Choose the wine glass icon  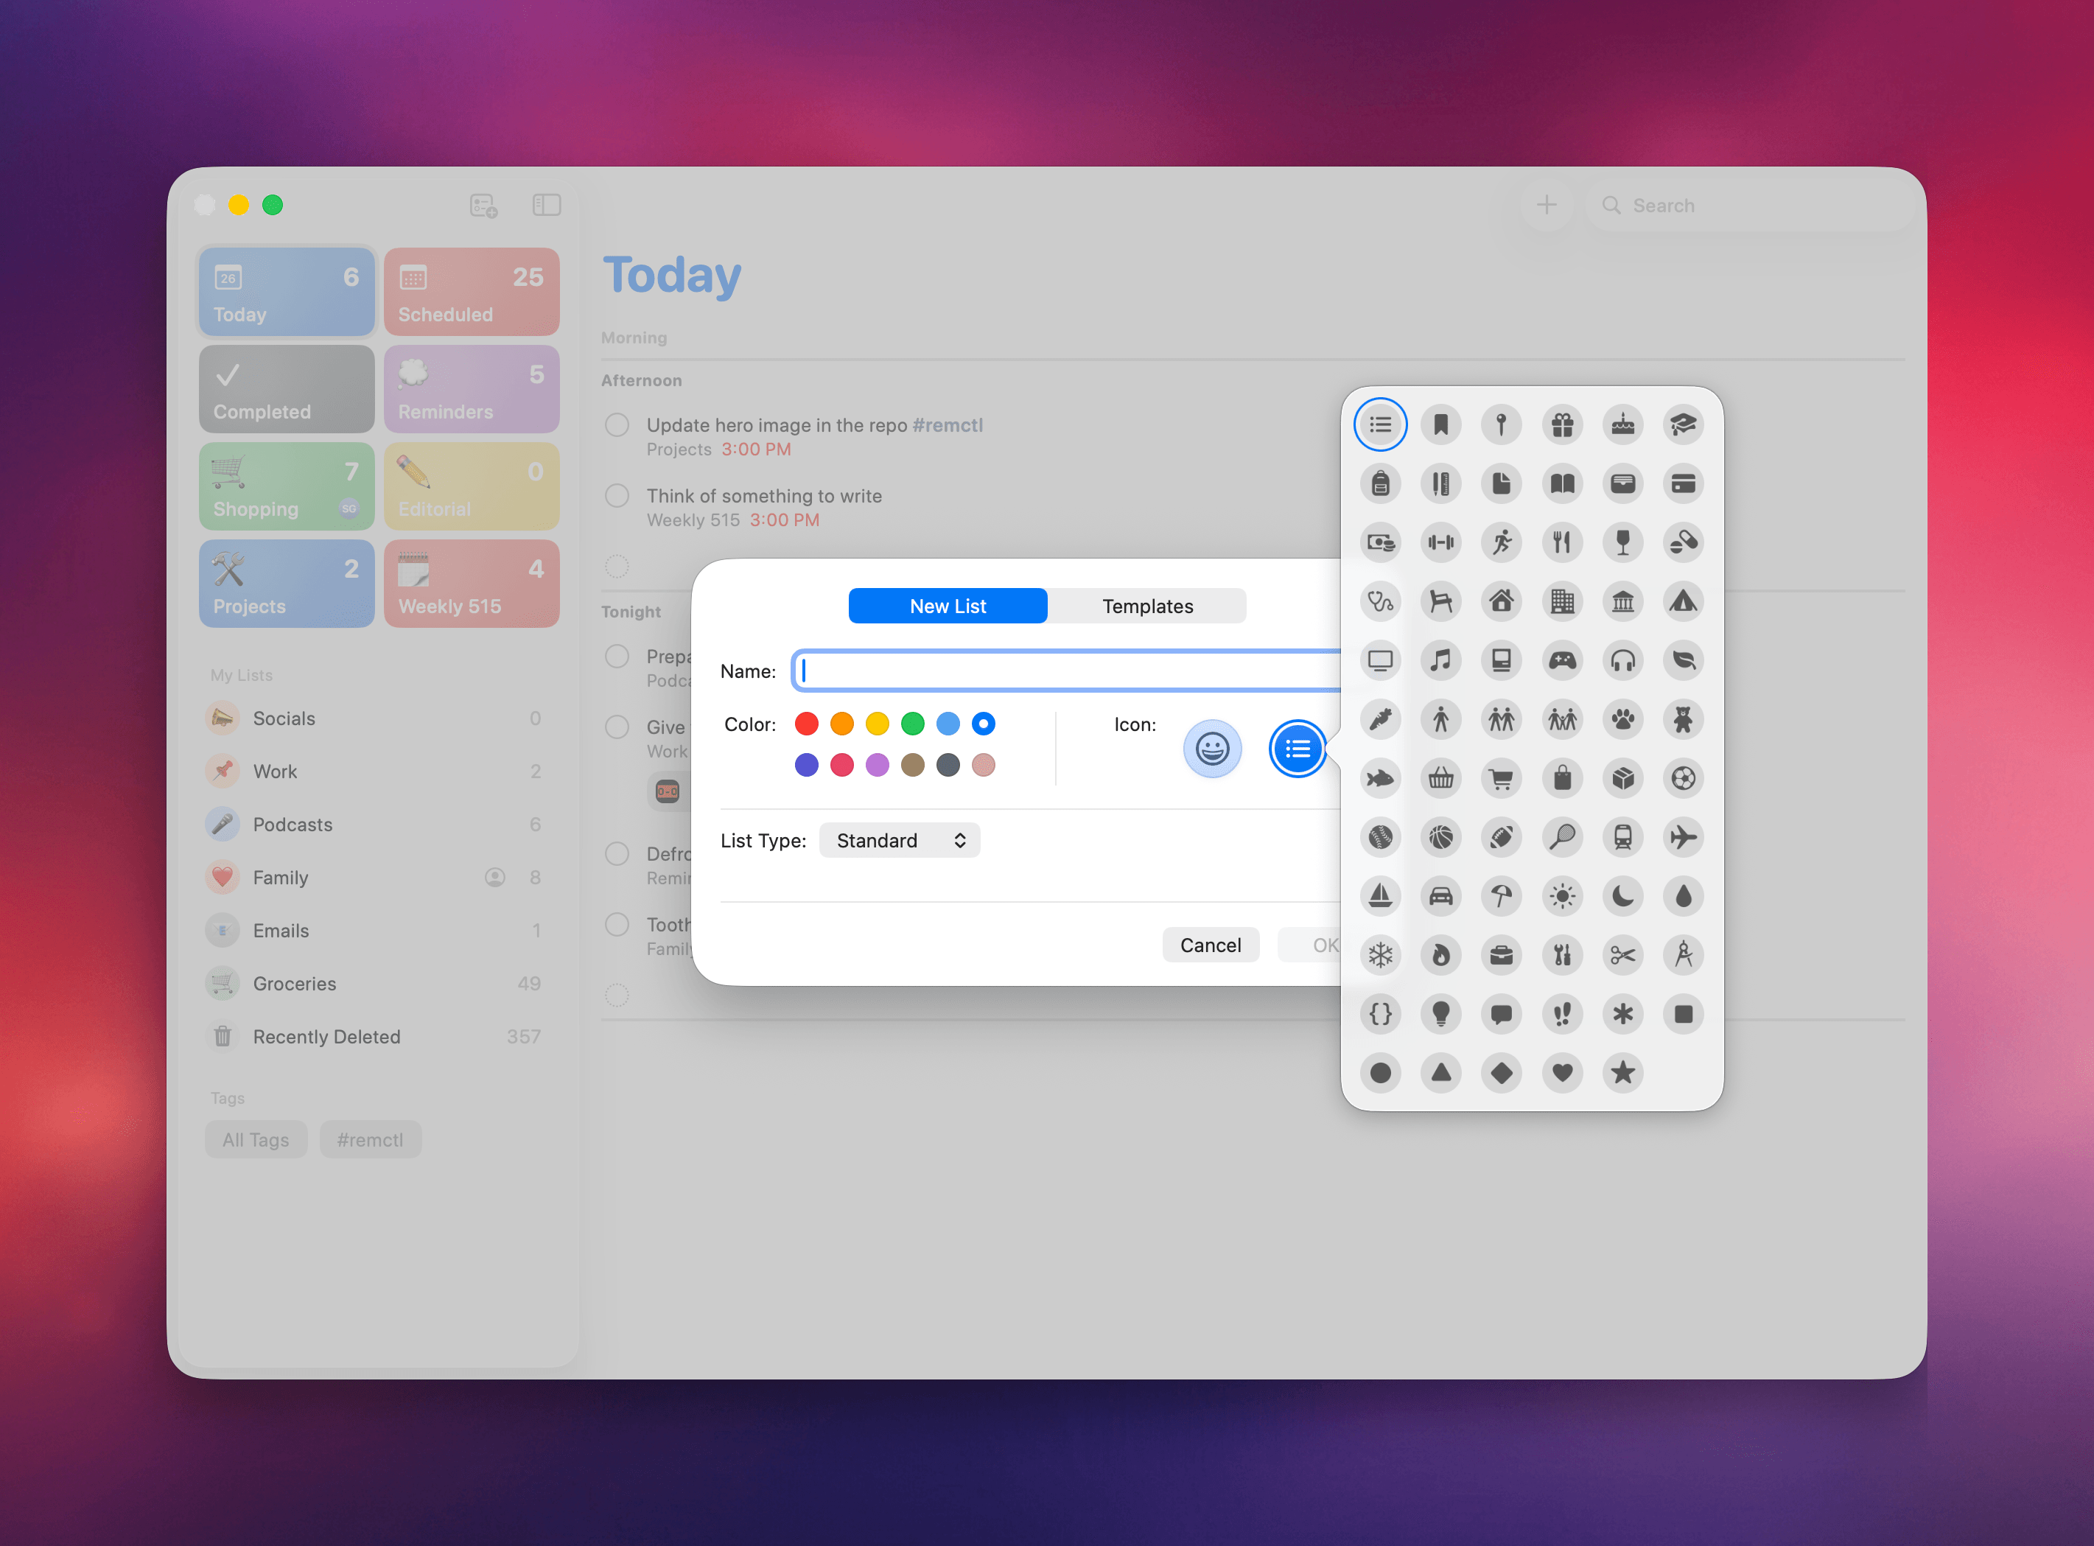pos(1623,543)
